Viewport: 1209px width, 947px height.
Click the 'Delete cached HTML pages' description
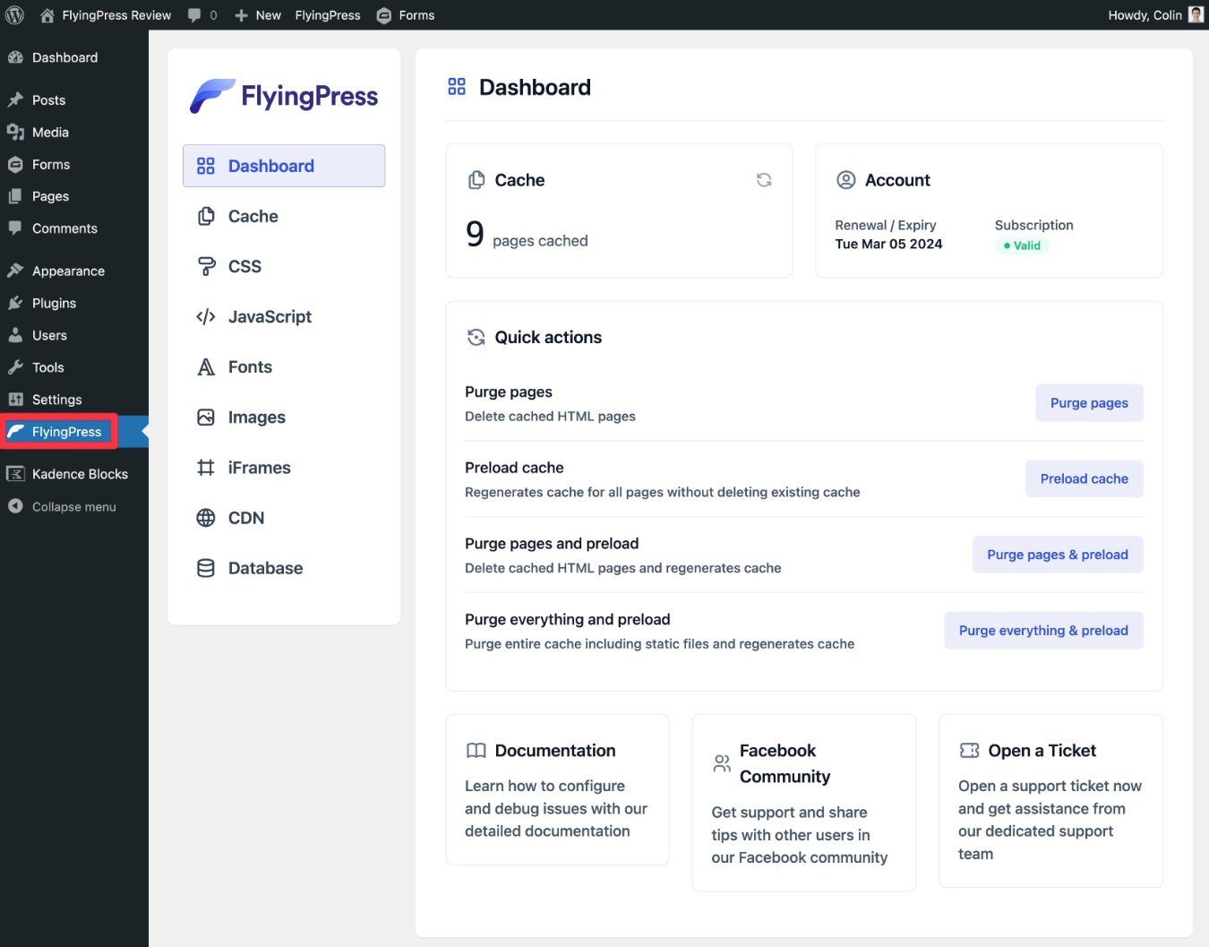tap(550, 416)
